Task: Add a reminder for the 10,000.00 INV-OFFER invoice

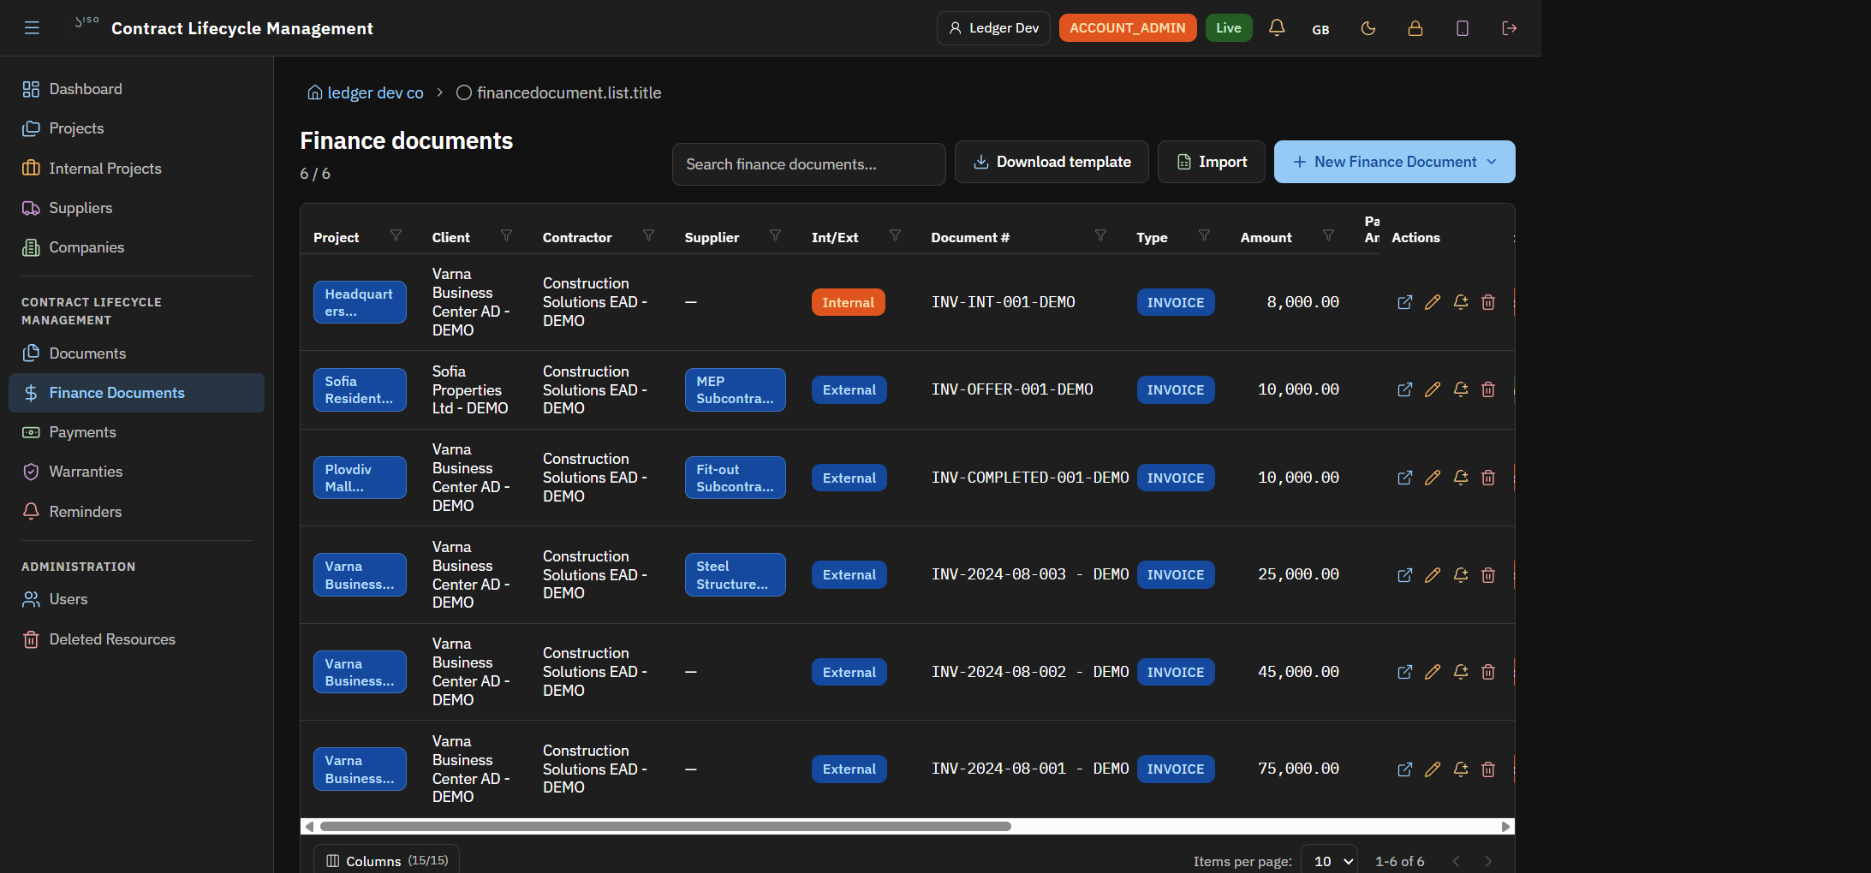Action: coord(1461,389)
